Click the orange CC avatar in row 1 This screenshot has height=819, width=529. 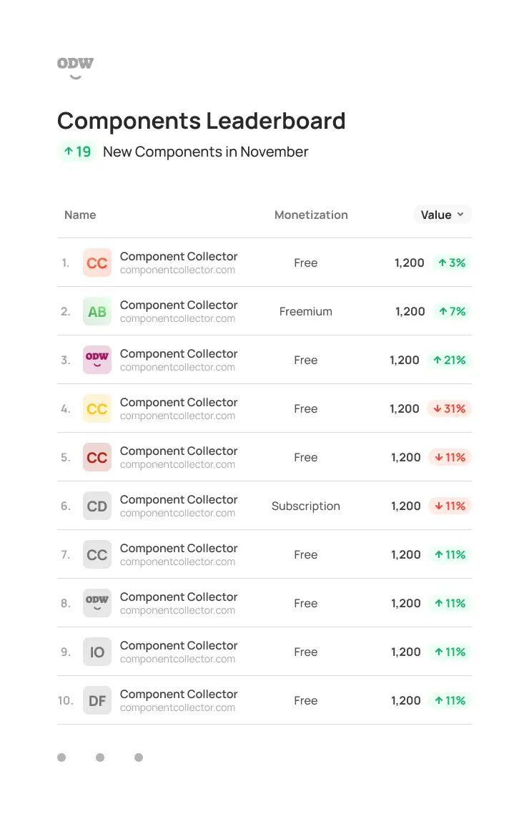(97, 263)
